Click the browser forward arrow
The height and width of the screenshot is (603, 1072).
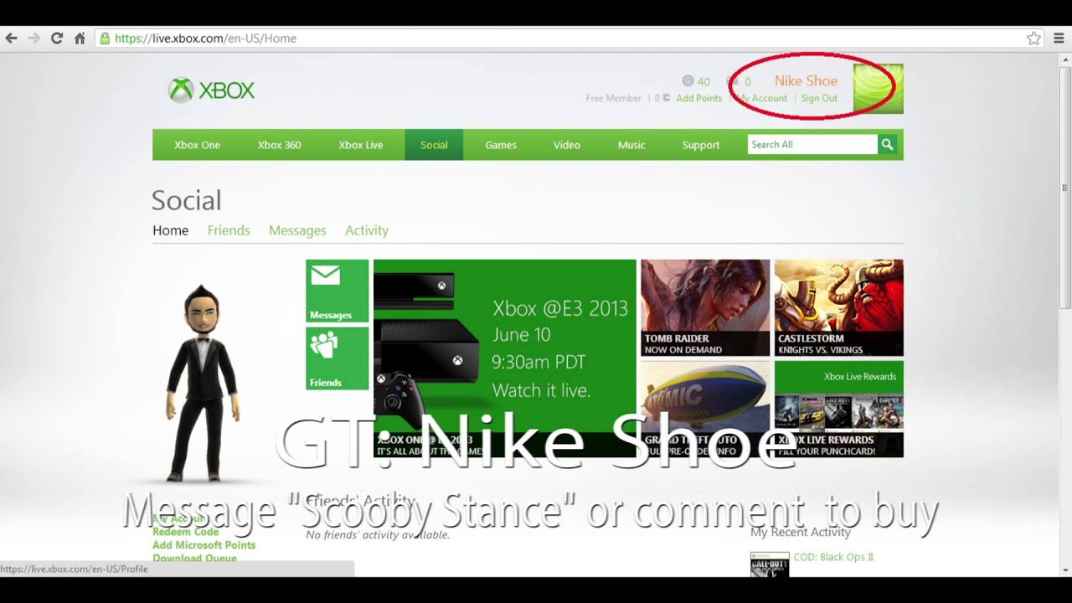(34, 38)
